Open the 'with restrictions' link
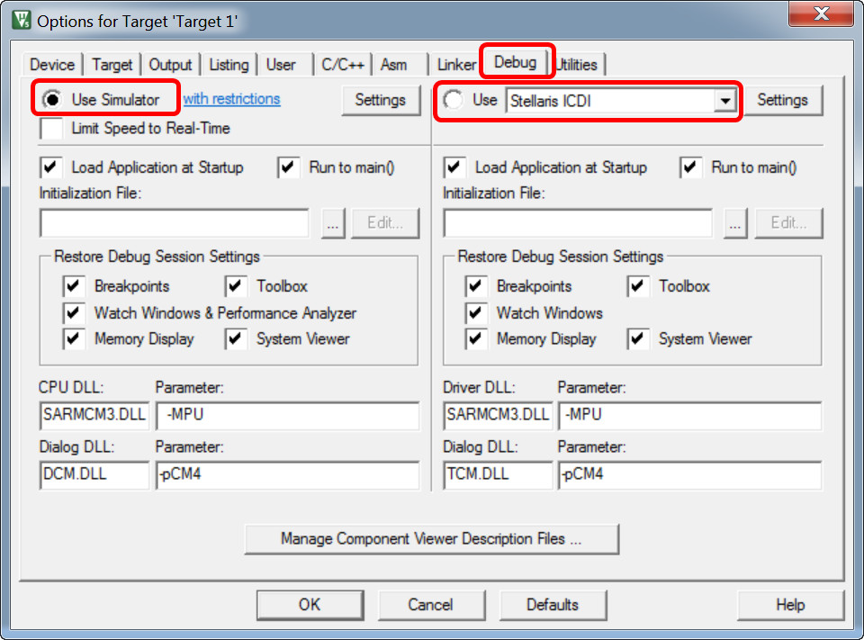The width and height of the screenshot is (864, 640). tap(231, 99)
